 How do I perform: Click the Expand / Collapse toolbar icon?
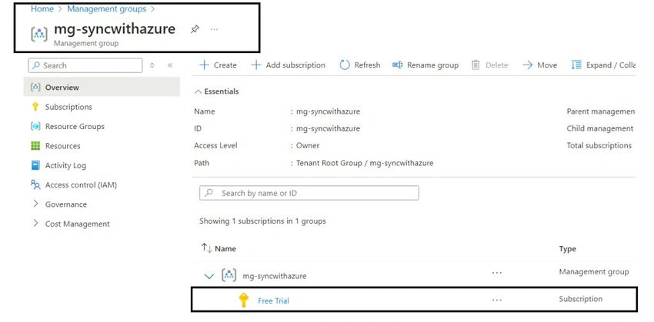[576, 65]
